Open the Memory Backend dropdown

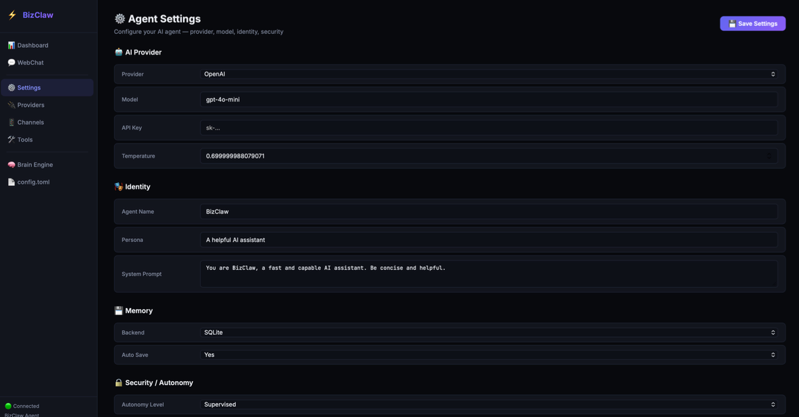pos(489,332)
